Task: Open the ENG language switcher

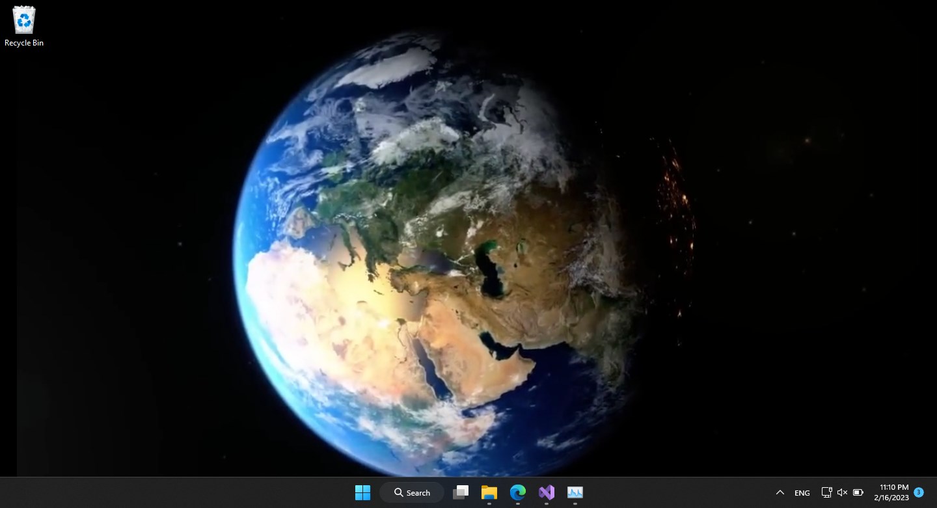Action: pyautogui.click(x=801, y=492)
